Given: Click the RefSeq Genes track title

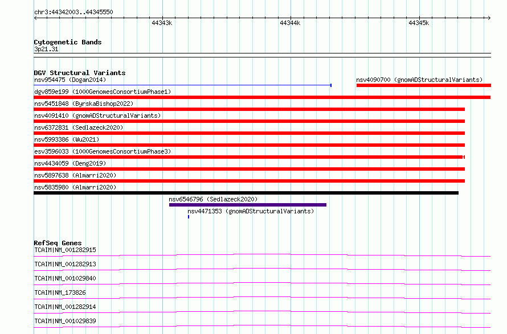Looking at the screenshot, I should (x=58, y=243).
